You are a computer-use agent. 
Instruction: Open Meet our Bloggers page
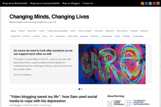click(x=71, y=3)
